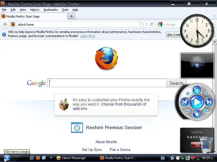The height and width of the screenshot is (162, 217).
Task: Click the blue info icon in the notification bar
Action: click(4, 35)
